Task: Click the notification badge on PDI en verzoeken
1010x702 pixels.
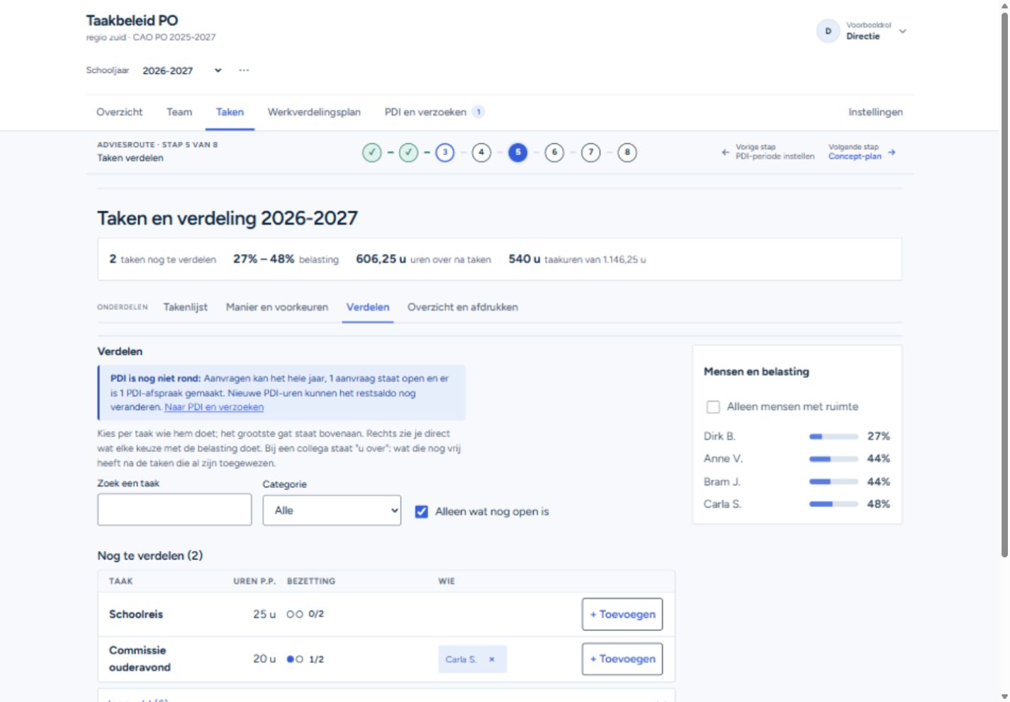Action: tap(479, 112)
